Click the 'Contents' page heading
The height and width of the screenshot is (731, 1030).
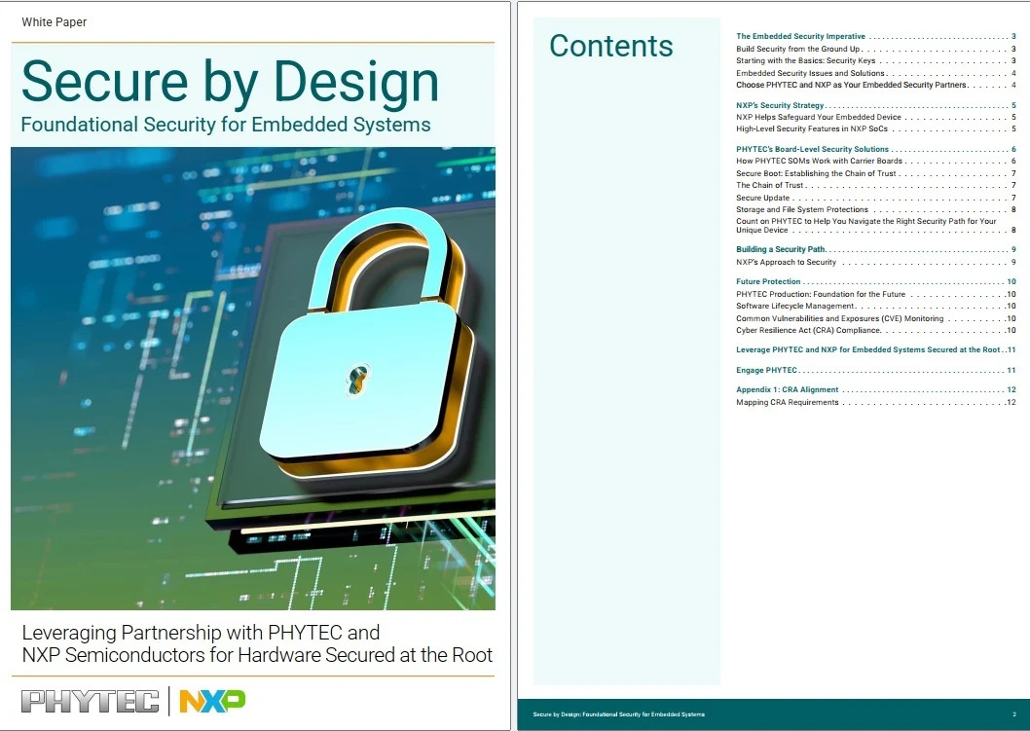tap(611, 46)
